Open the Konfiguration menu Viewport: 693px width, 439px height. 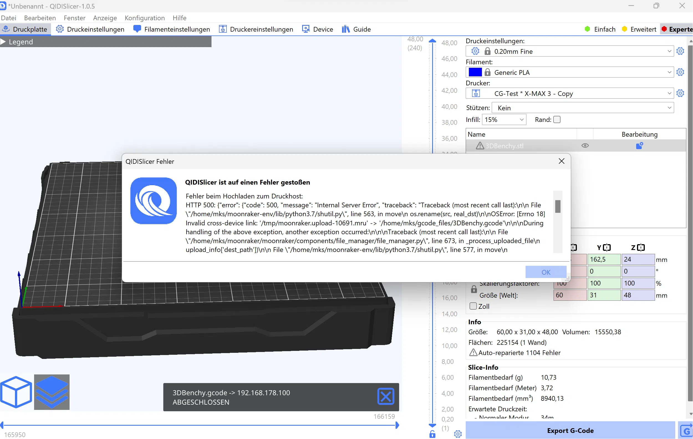[145, 18]
